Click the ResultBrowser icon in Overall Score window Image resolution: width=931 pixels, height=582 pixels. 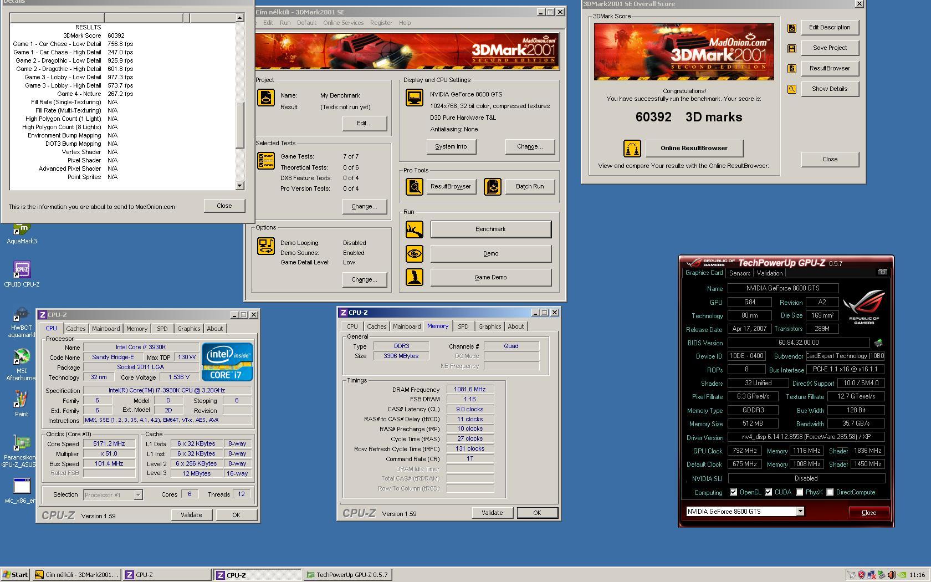(x=791, y=69)
